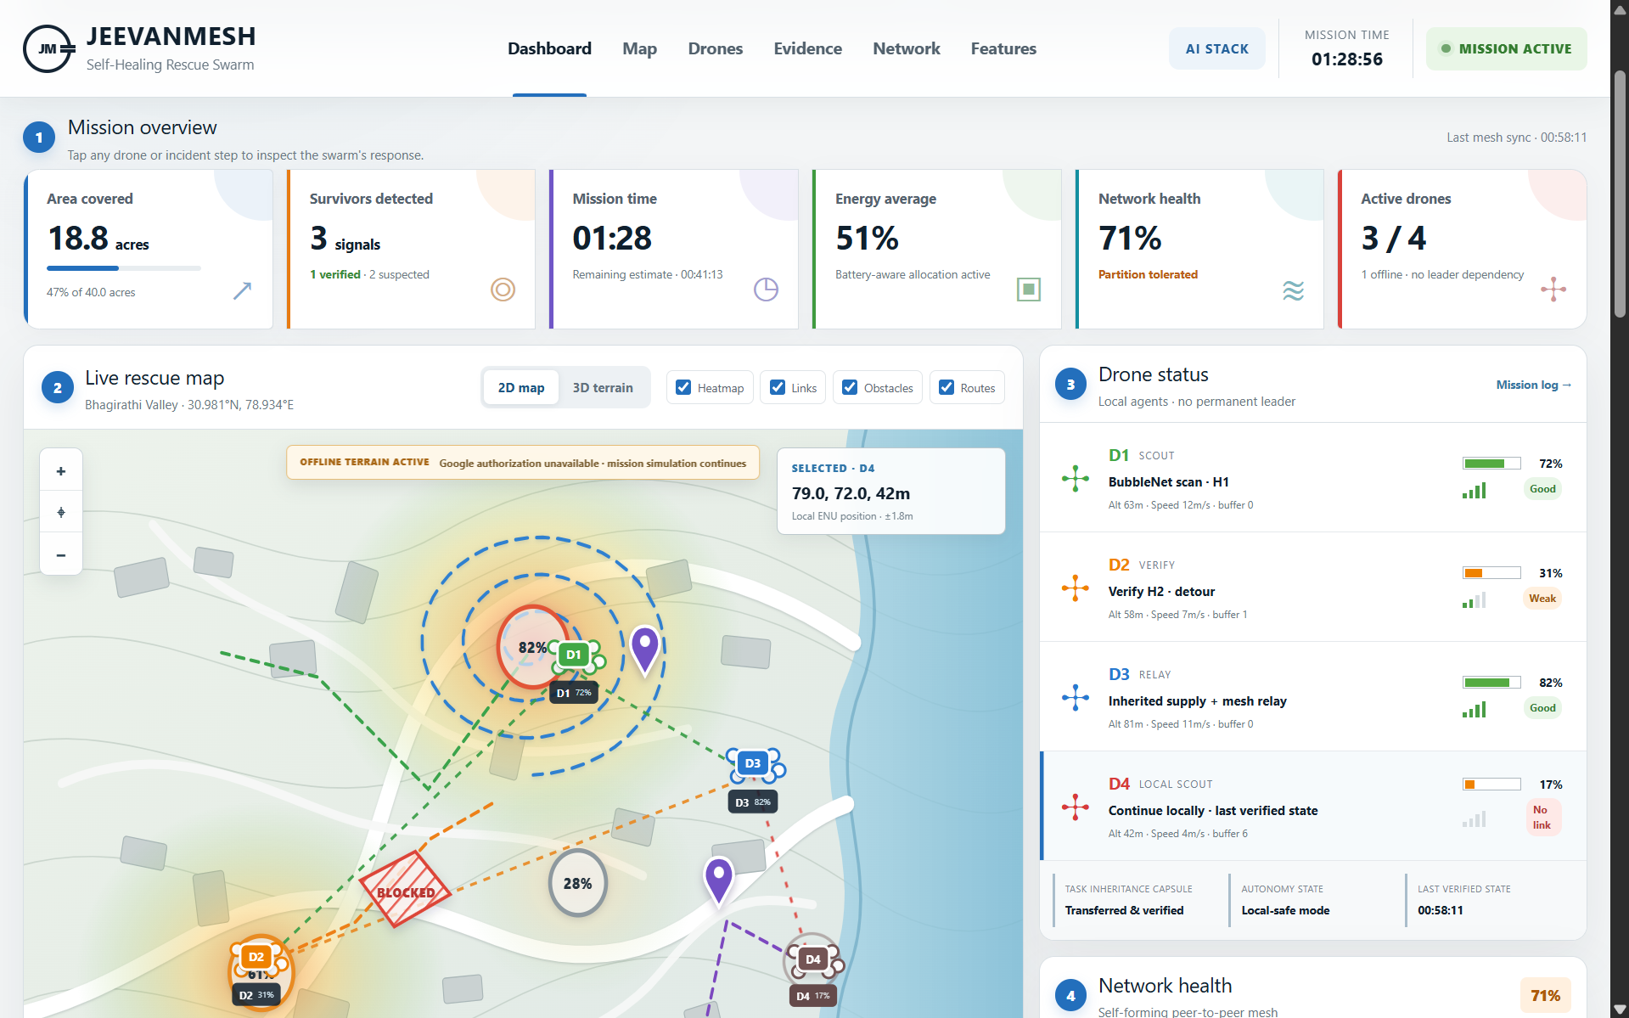Click 'Local-safe mode' autonomy state

[x=1285, y=910]
